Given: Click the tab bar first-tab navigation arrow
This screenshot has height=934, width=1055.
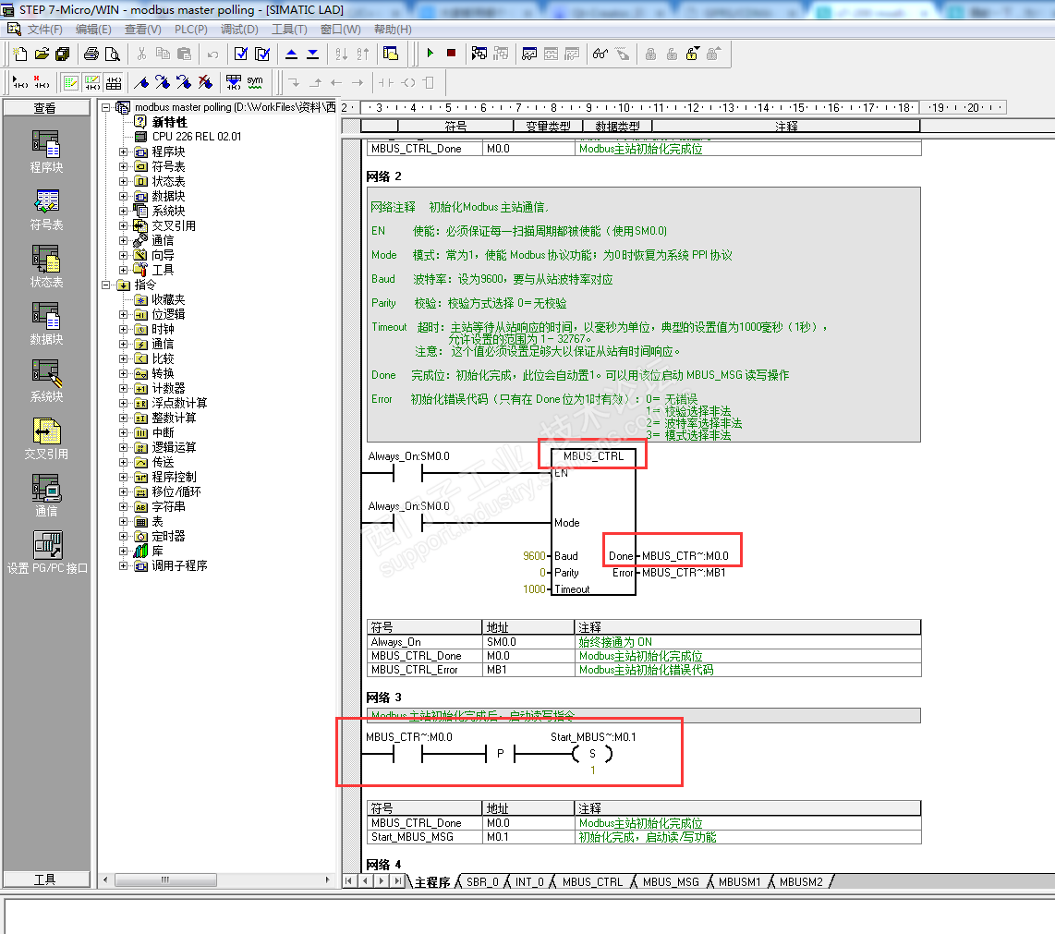Looking at the screenshot, I should pyautogui.click(x=348, y=880).
